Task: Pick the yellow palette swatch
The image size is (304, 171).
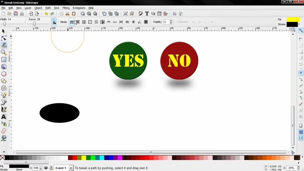Action: [84, 157]
